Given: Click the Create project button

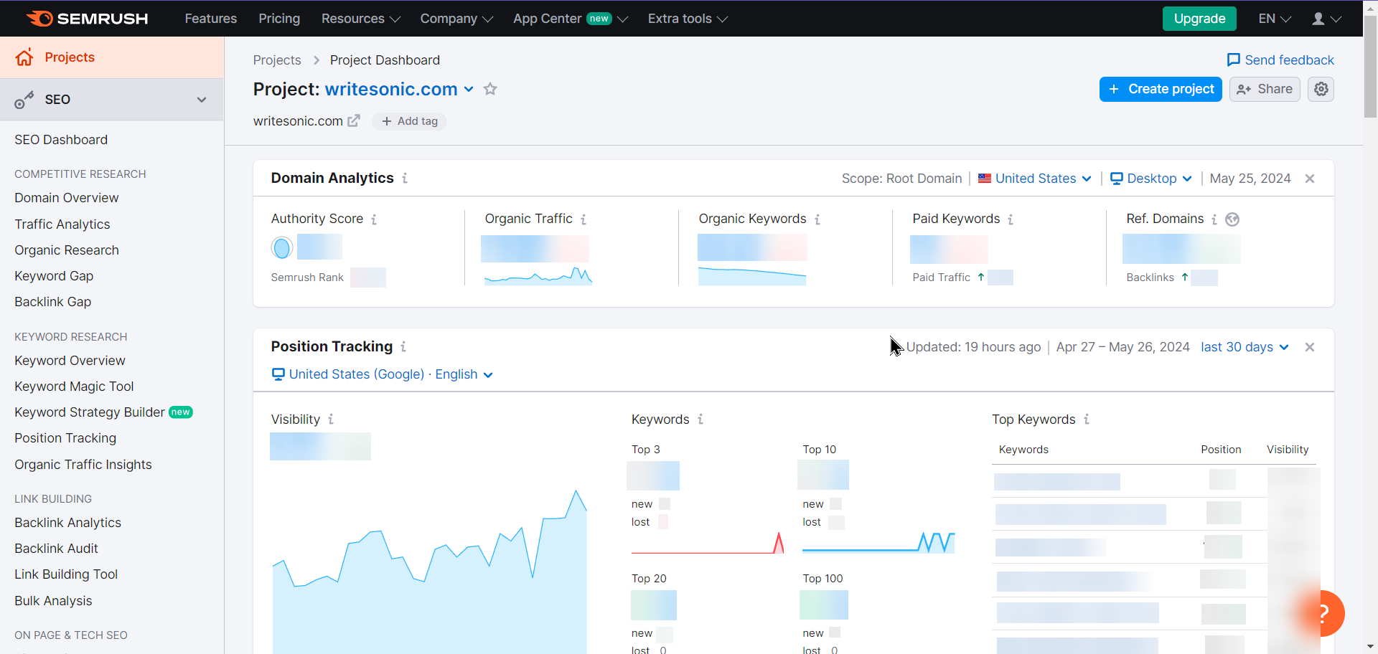Looking at the screenshot, I should (x=1161, y=89).
